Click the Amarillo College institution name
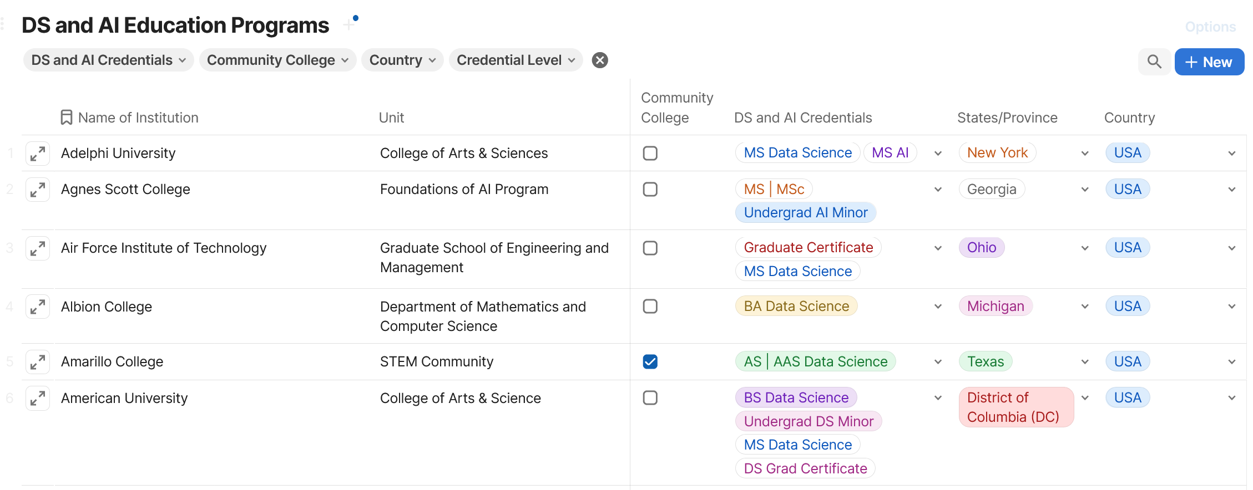 tap(112, 362)
